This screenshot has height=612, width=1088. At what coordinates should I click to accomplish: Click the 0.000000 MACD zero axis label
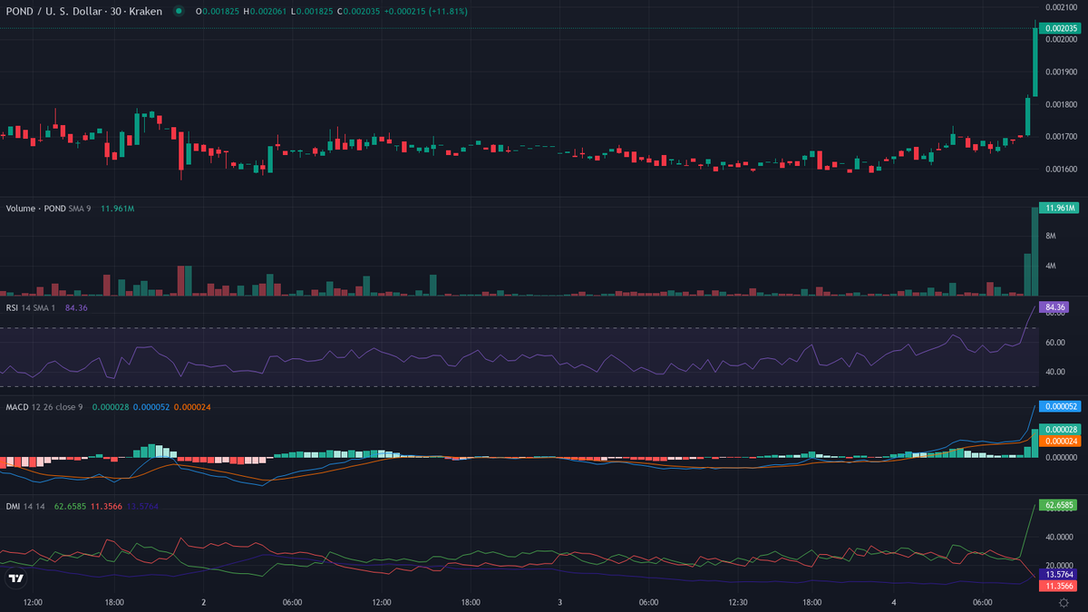1061,457
